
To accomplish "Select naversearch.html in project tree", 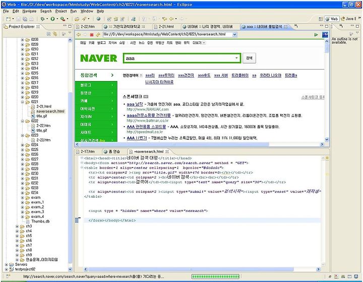I will click(x=50, y=111).
